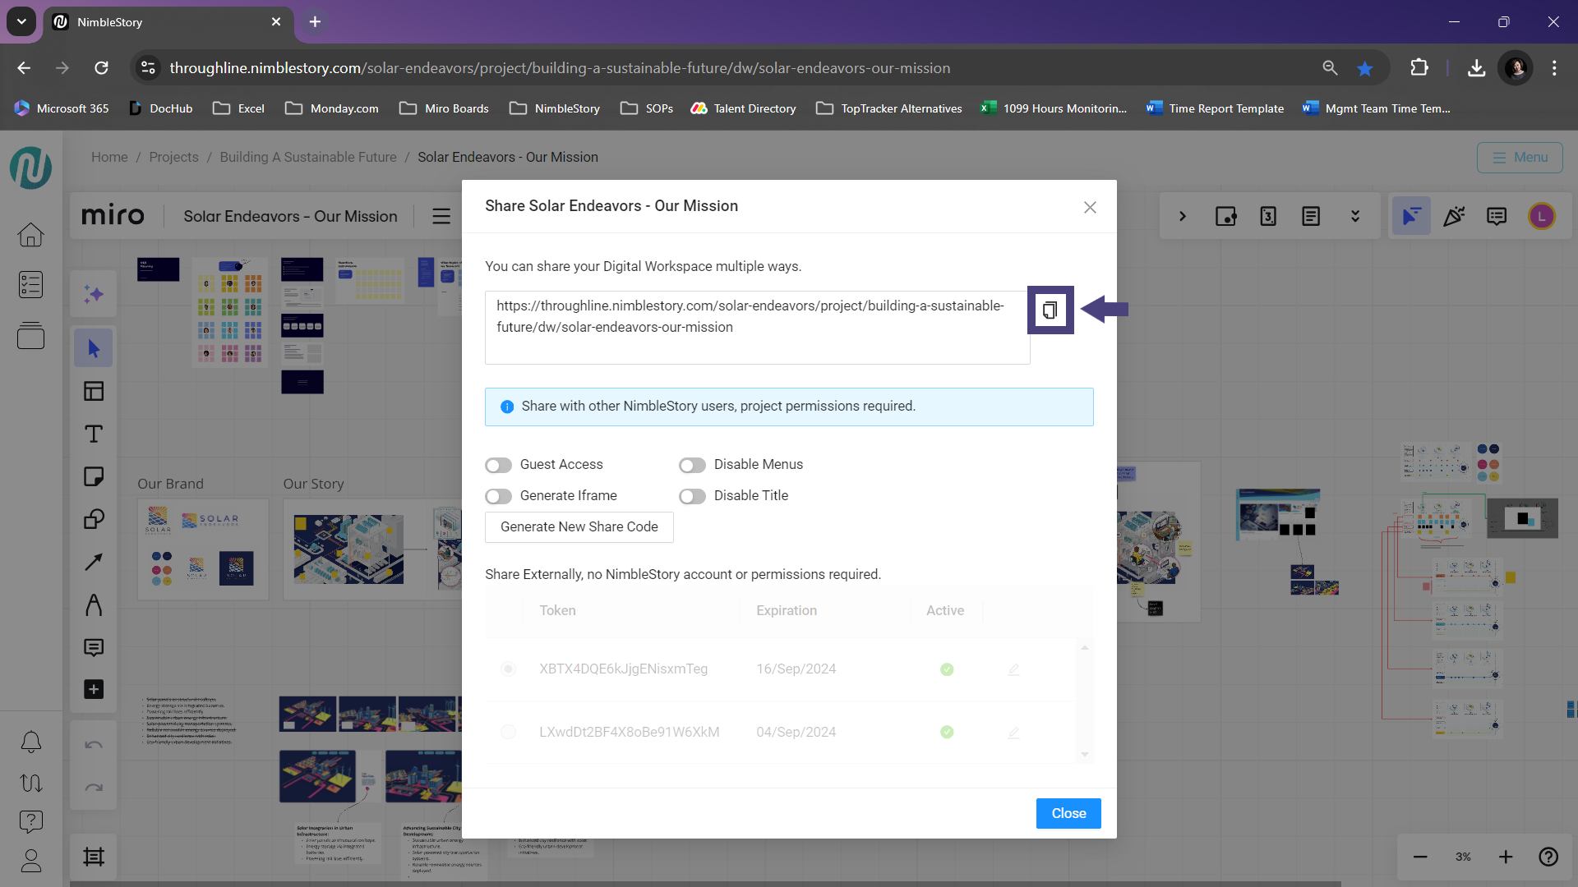Image resolution: width=1578 pixels, height=887 pixels.
Task: Select the XBTX4DQE6kJjgENisxmTeg token radio button
Action: [509, 669]
